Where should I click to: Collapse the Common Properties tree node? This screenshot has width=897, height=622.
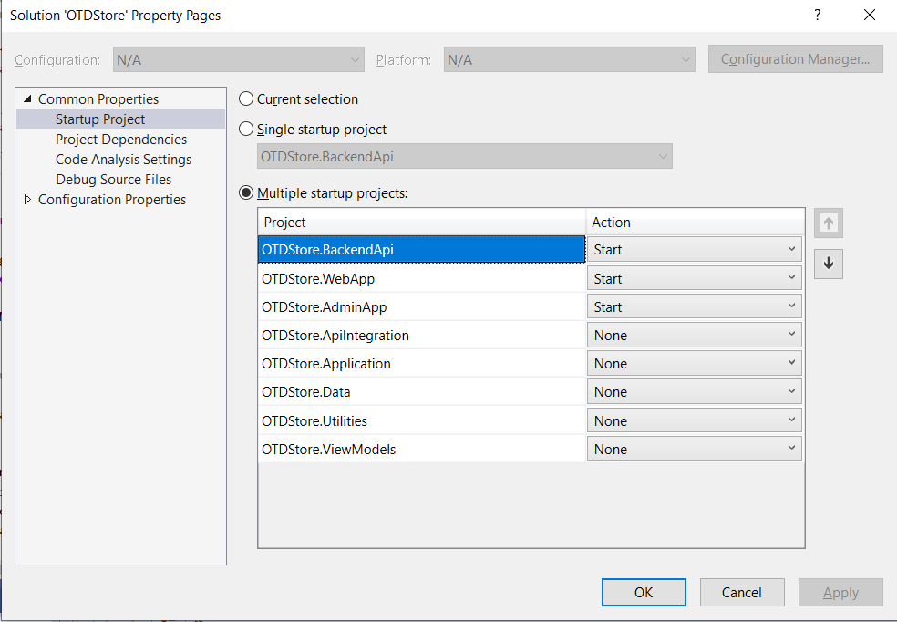[26, 99]
